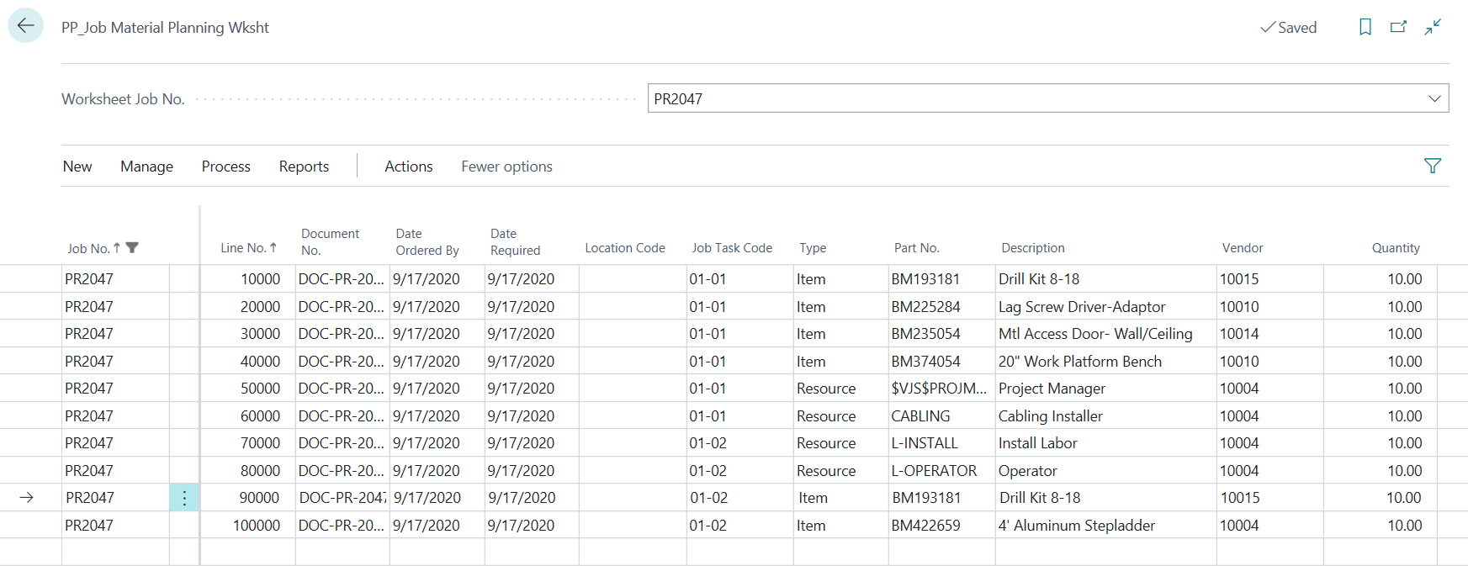
Task: Select the Description column header
Action: pos(1032,248)
